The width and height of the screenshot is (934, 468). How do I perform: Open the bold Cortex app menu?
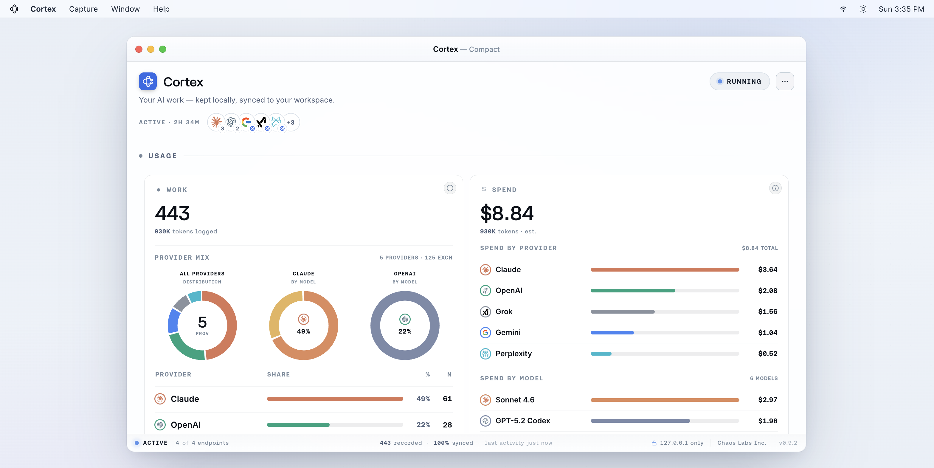coord(43,9)
